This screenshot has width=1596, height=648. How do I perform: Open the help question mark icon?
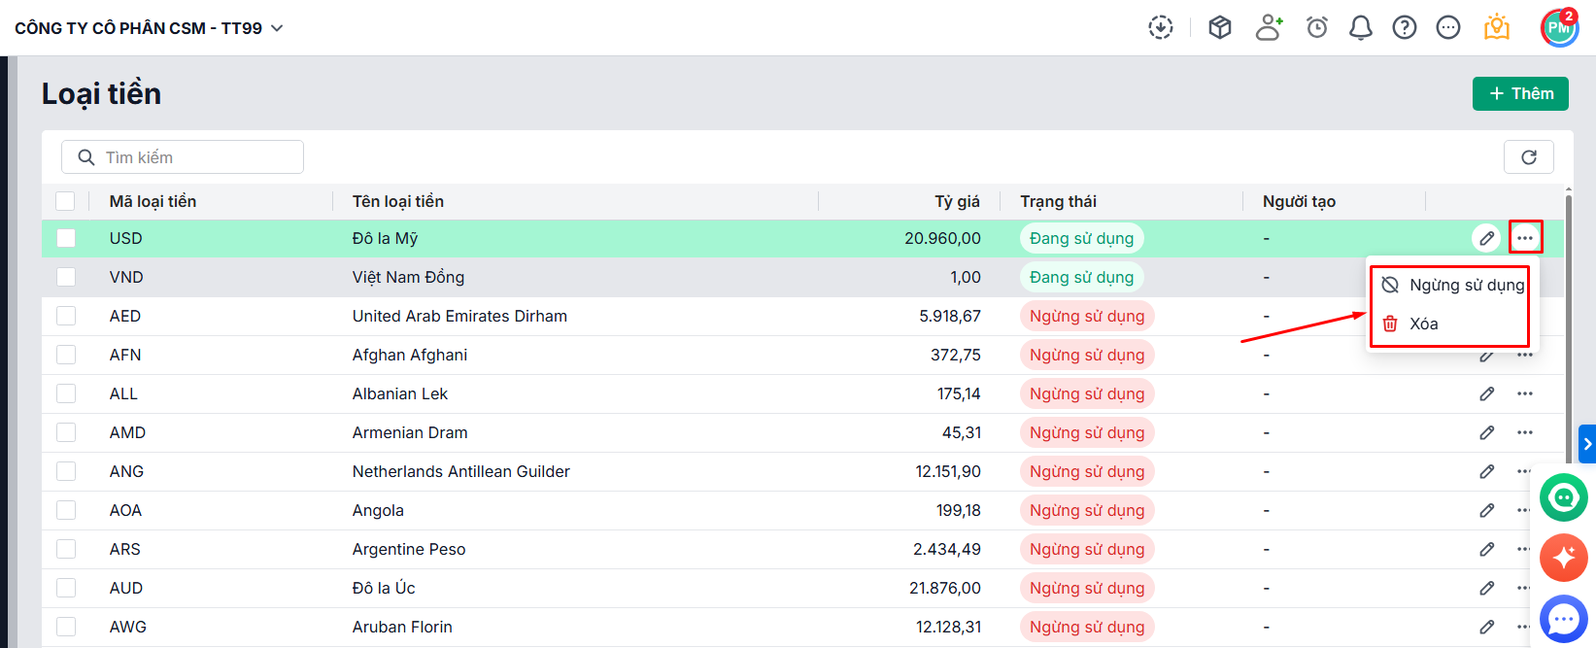click(x=1405, y=28)
